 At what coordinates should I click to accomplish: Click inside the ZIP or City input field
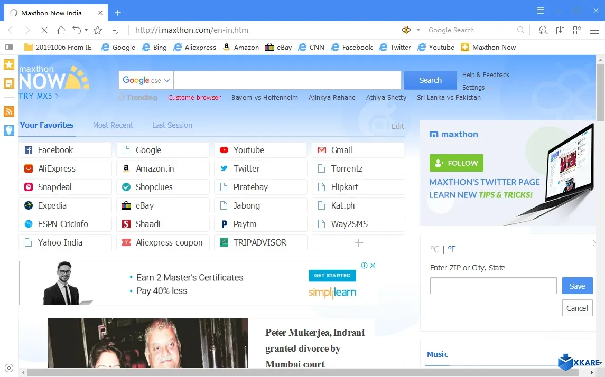[x=492, y=285]
